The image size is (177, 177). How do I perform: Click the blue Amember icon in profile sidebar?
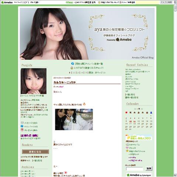point(22,126)
